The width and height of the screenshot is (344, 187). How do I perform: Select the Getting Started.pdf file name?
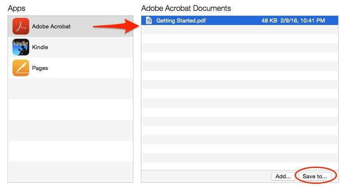click(181, 20)
